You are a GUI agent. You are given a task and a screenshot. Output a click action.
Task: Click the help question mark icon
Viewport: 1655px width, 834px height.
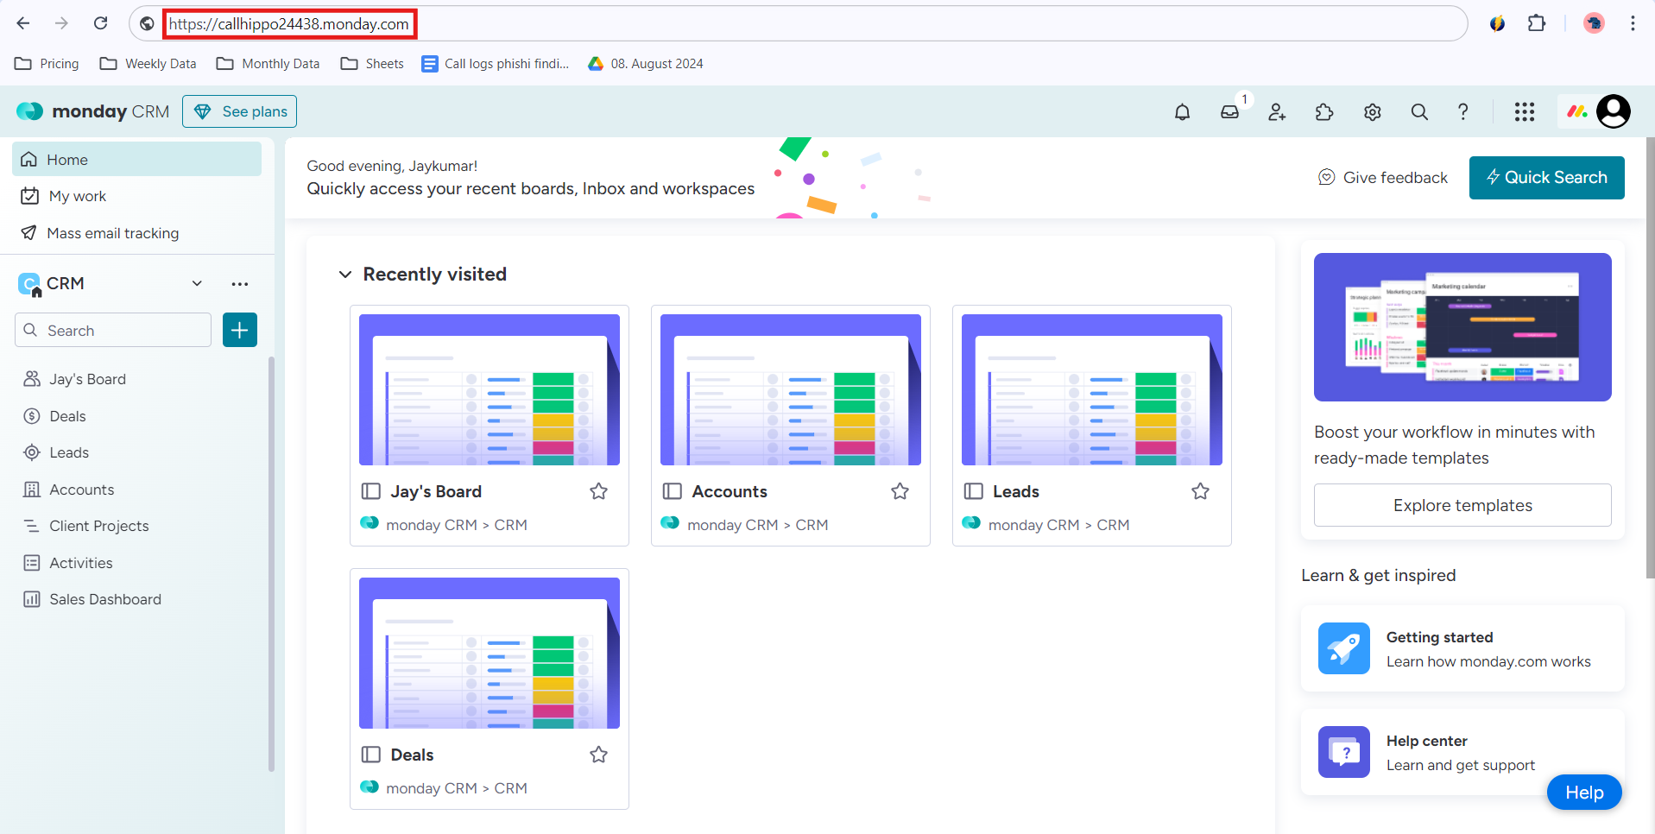1462,112
